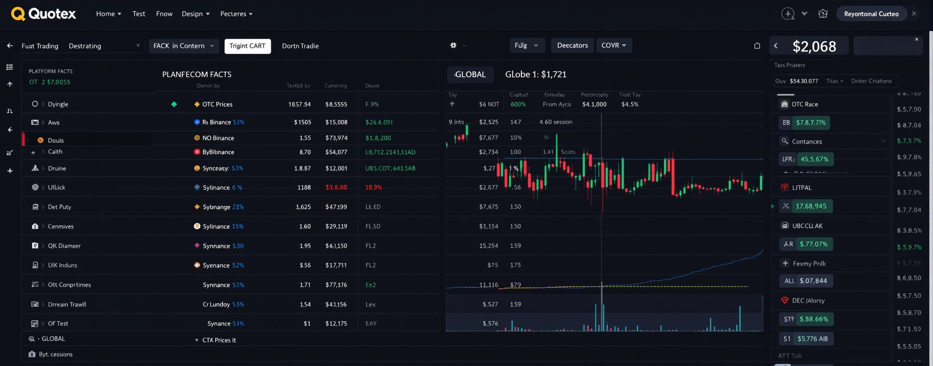
Task: Click the notification bell icon
Action: click(757, 46)
